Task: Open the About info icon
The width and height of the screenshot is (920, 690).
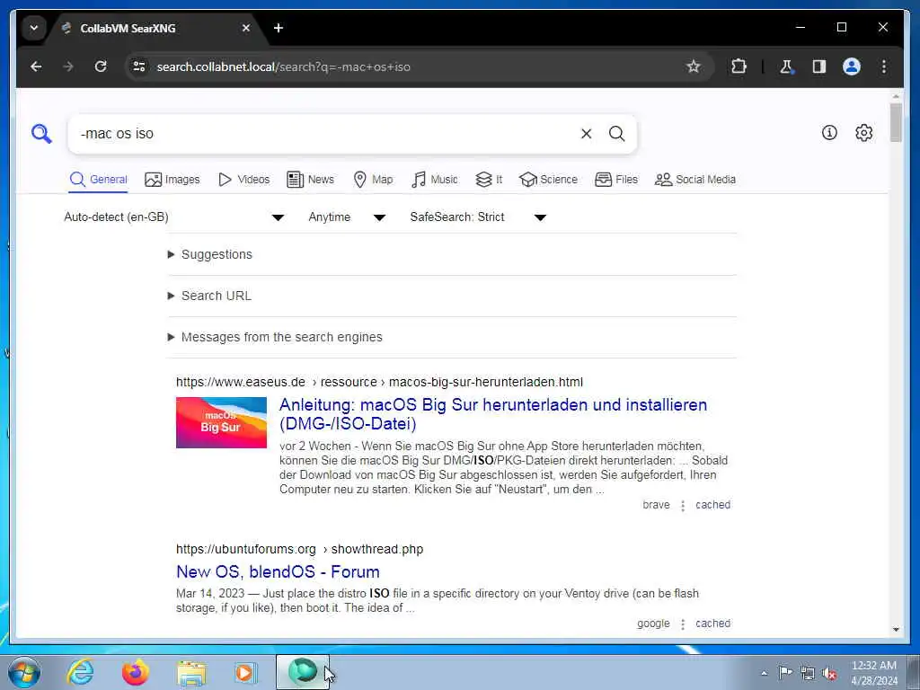Action: [x=829, y=133]
